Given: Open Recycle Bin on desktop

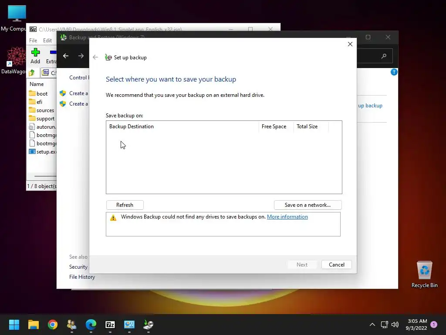Looking at the screenshot, I should click(424, 274).
